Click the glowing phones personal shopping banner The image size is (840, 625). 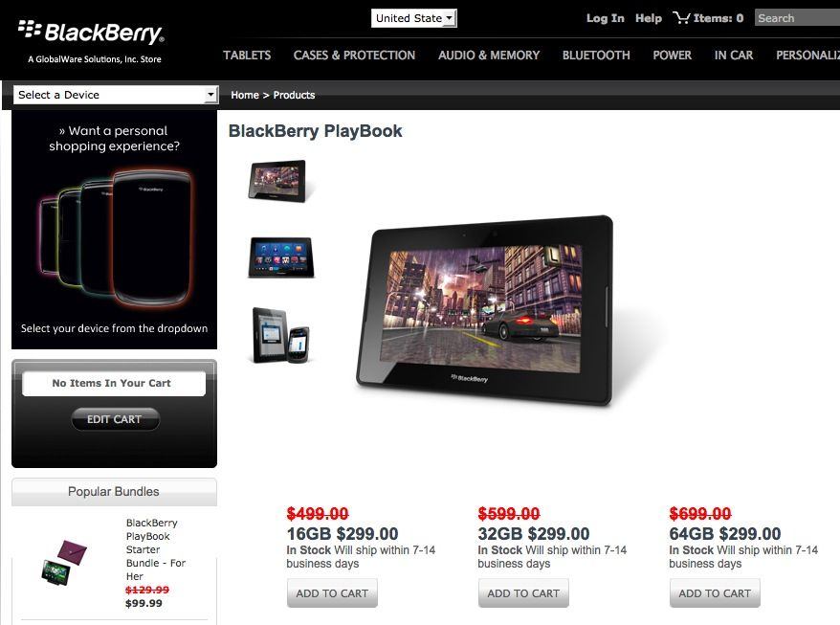(114, 230)
